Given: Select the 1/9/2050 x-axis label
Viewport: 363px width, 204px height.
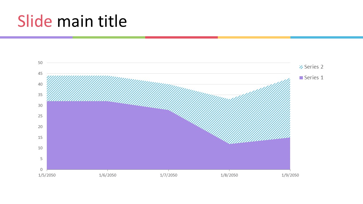Looking at the screenshot, I should point(290,175).
